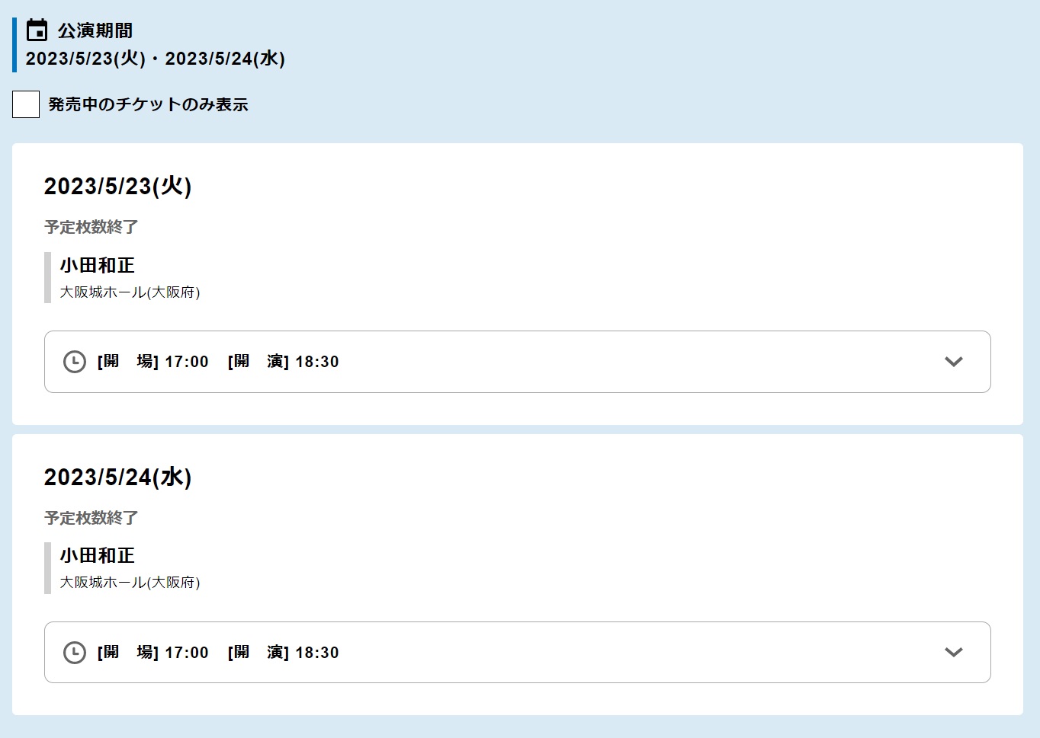Screen dimensions: 1040x738
Task: Open the 5/24 開場 17:00 time dropdown
Action: pos(518,652)
